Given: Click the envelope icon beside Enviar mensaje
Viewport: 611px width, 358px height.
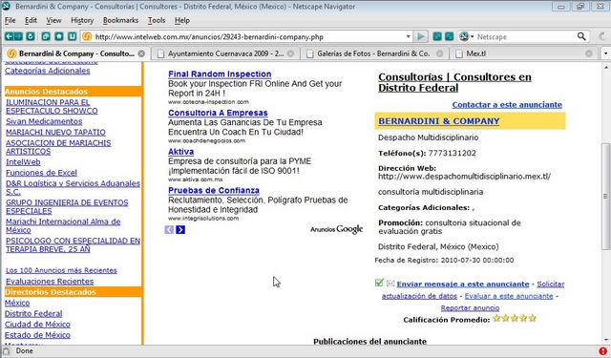Looking at the screenshot, I should pos(390,284).
